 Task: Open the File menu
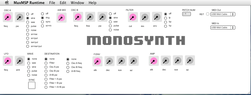[x=52, y=3]
